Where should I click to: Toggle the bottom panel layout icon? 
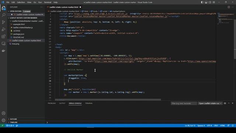(x=206, y=2)
